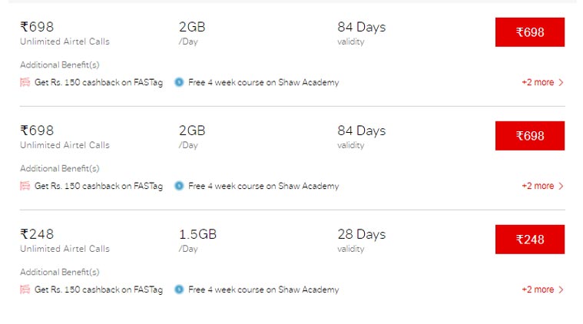
Task: Click the '28 Days' validity text
Action: [x=361, y=235]
